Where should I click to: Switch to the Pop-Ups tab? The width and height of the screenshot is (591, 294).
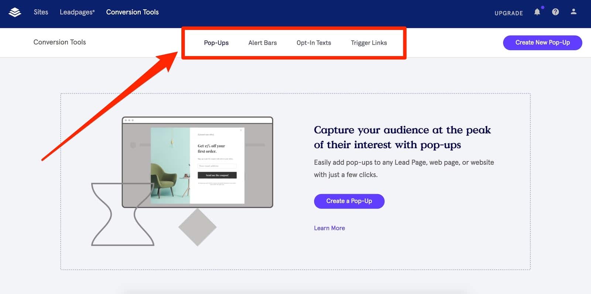(x=216, y=43)
